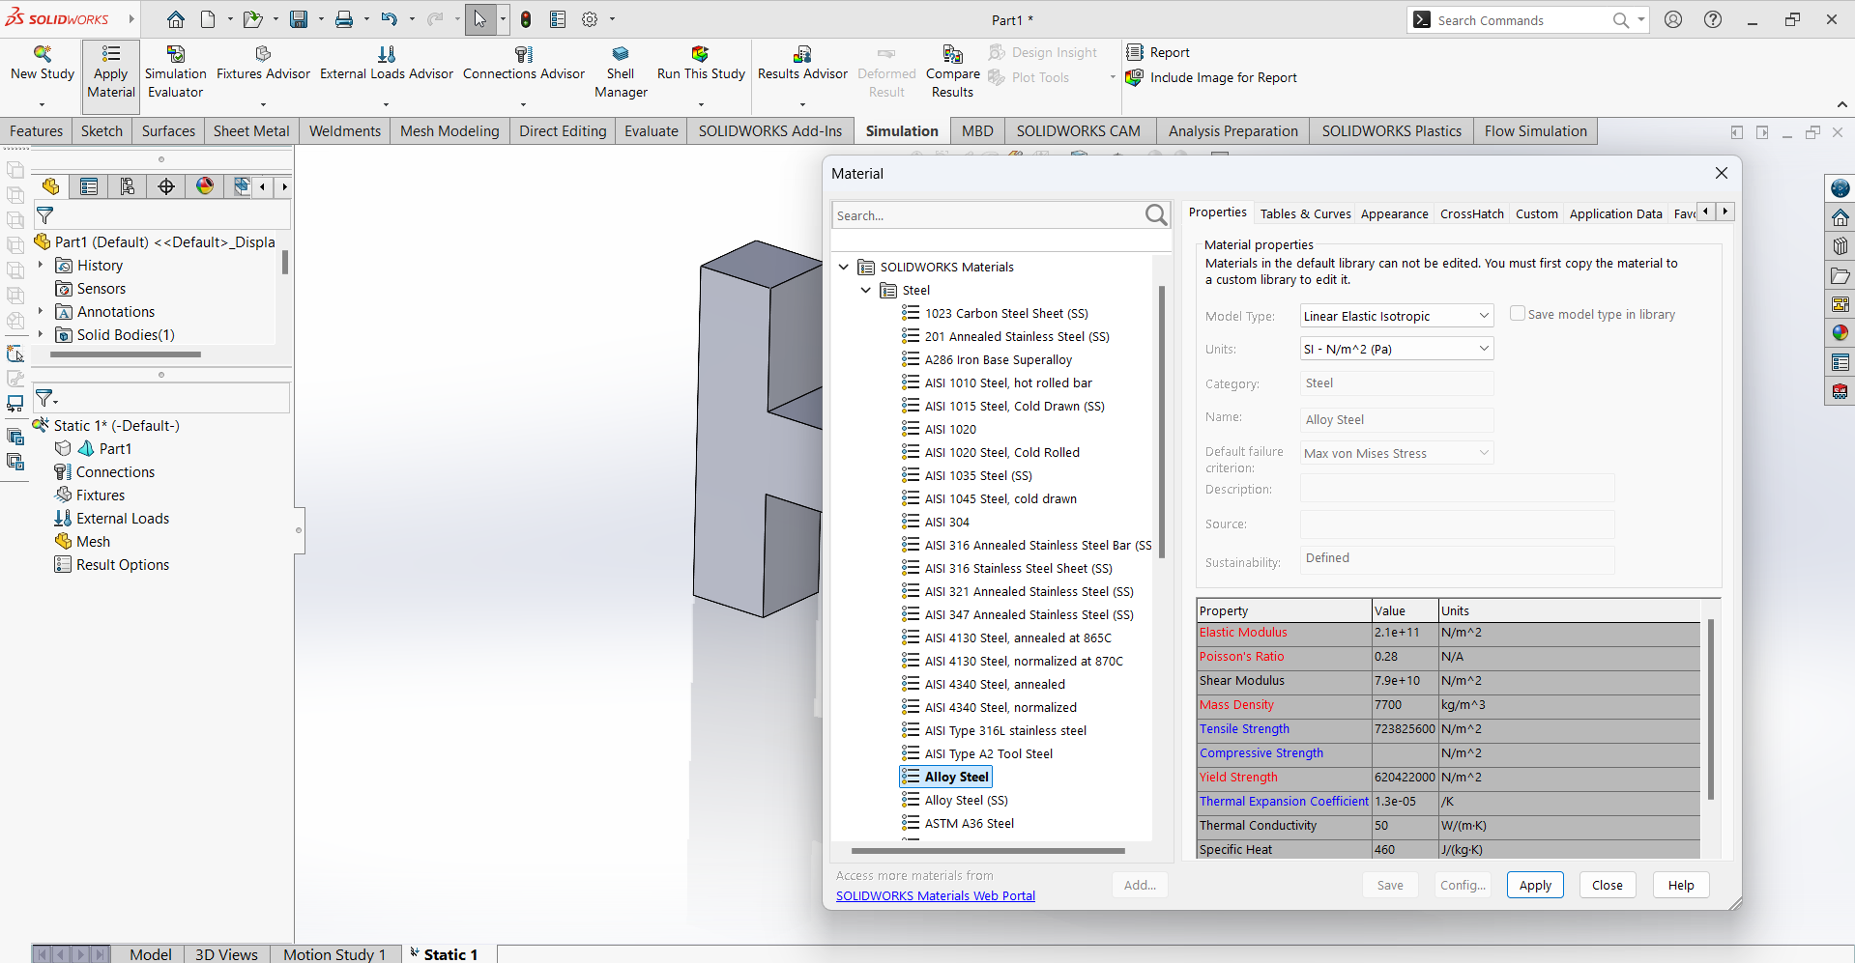Switch to the CrossHatch tab
The image size is (1855, 963).
(1471, 213)
